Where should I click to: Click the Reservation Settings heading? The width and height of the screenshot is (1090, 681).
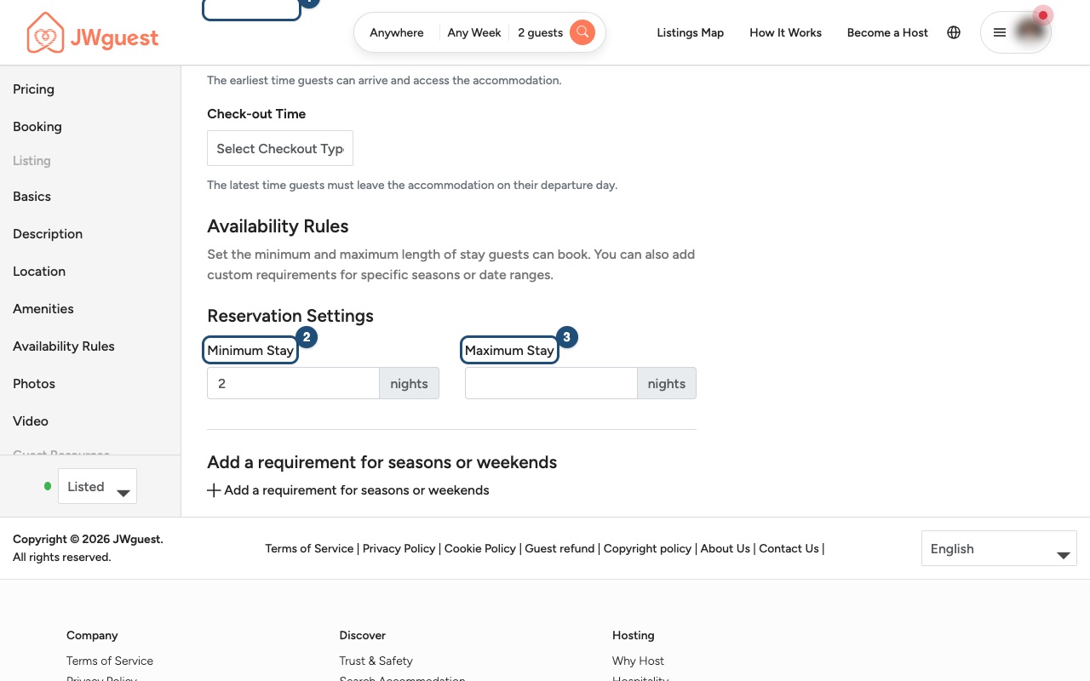coord(290,316)
